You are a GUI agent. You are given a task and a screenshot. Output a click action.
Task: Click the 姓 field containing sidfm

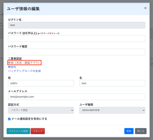pyautogui.click(x=41, y=83)
